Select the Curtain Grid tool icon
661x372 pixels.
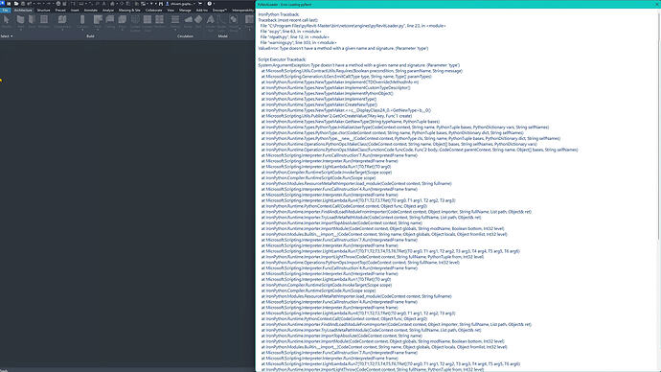(148, 19)
